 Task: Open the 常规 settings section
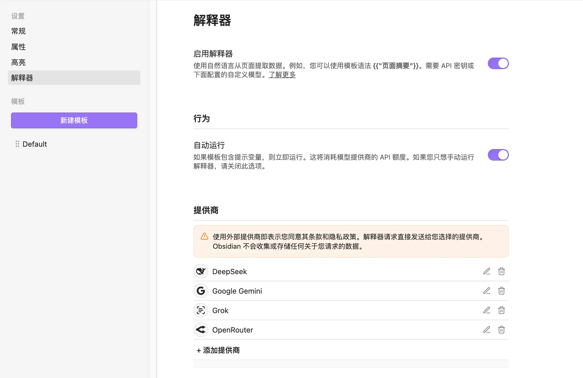click(18, 31)
